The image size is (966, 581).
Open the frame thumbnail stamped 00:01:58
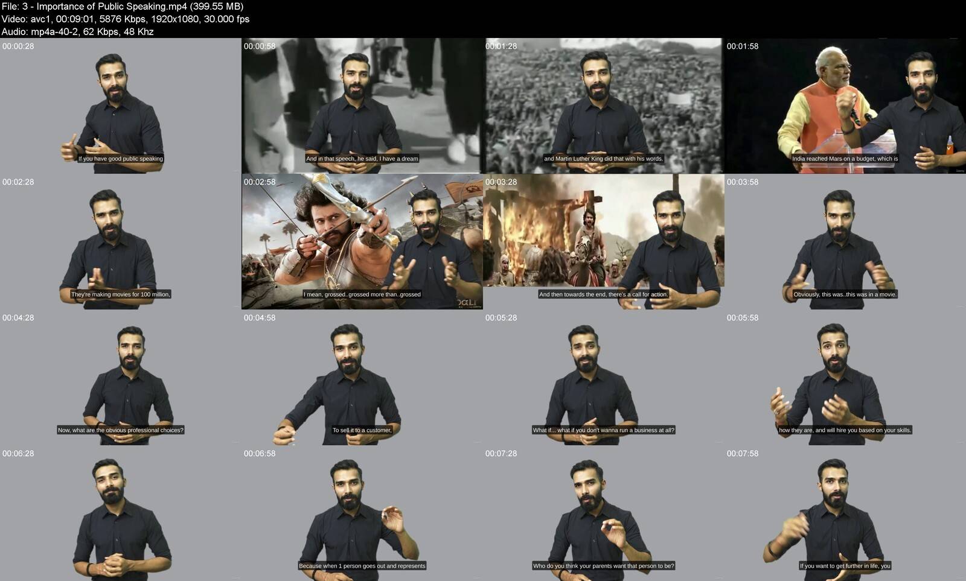(x=845, y=106)
